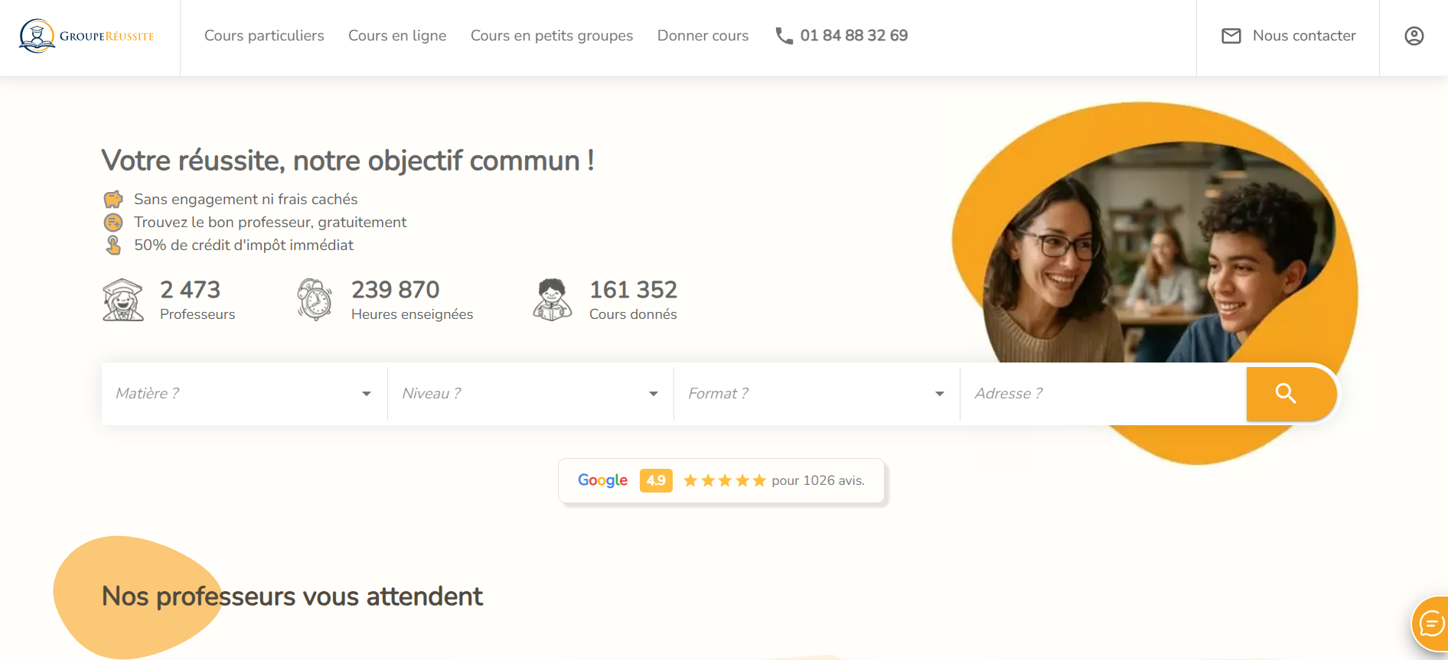The image size is (1448, 660).
Task: Click the envelope icon beside Nous contacter
Action: click(1231, 36)
